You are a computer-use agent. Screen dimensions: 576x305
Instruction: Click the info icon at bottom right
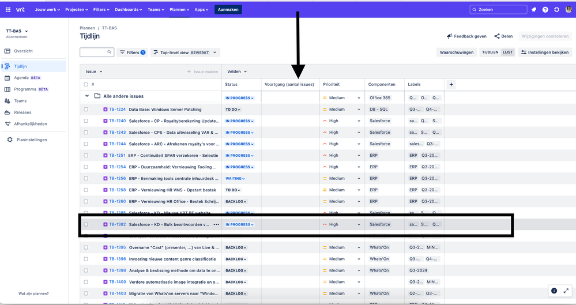(x=554, y=291)
